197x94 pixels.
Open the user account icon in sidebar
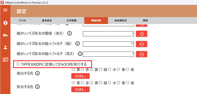[5, 47]
